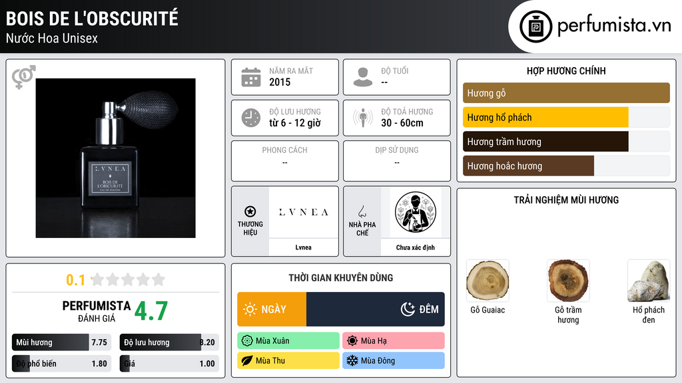Click the Bois de L'Obscurité bottle photo
682x383 pixels.
(x=116, y=158)
